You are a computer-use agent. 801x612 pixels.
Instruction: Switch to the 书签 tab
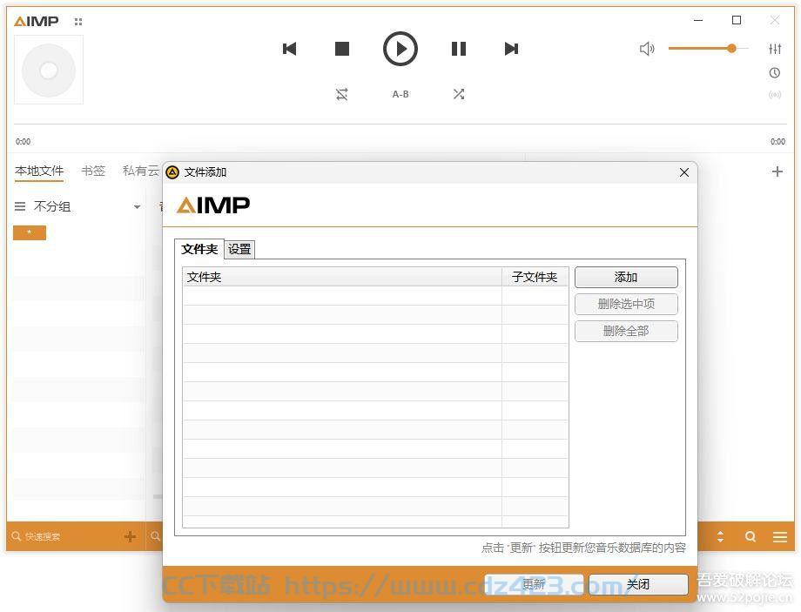point(93,171)
